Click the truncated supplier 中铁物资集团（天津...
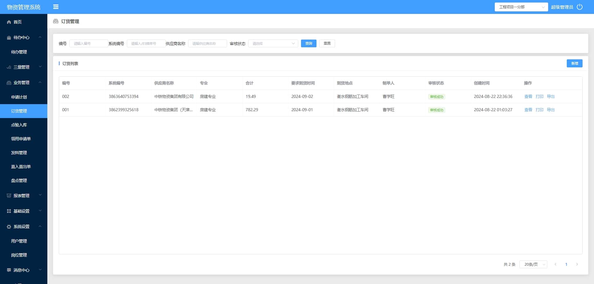Image resolution: width=594 pixels, height=284 pixels. pyautogui.click(x=174, y=110)
